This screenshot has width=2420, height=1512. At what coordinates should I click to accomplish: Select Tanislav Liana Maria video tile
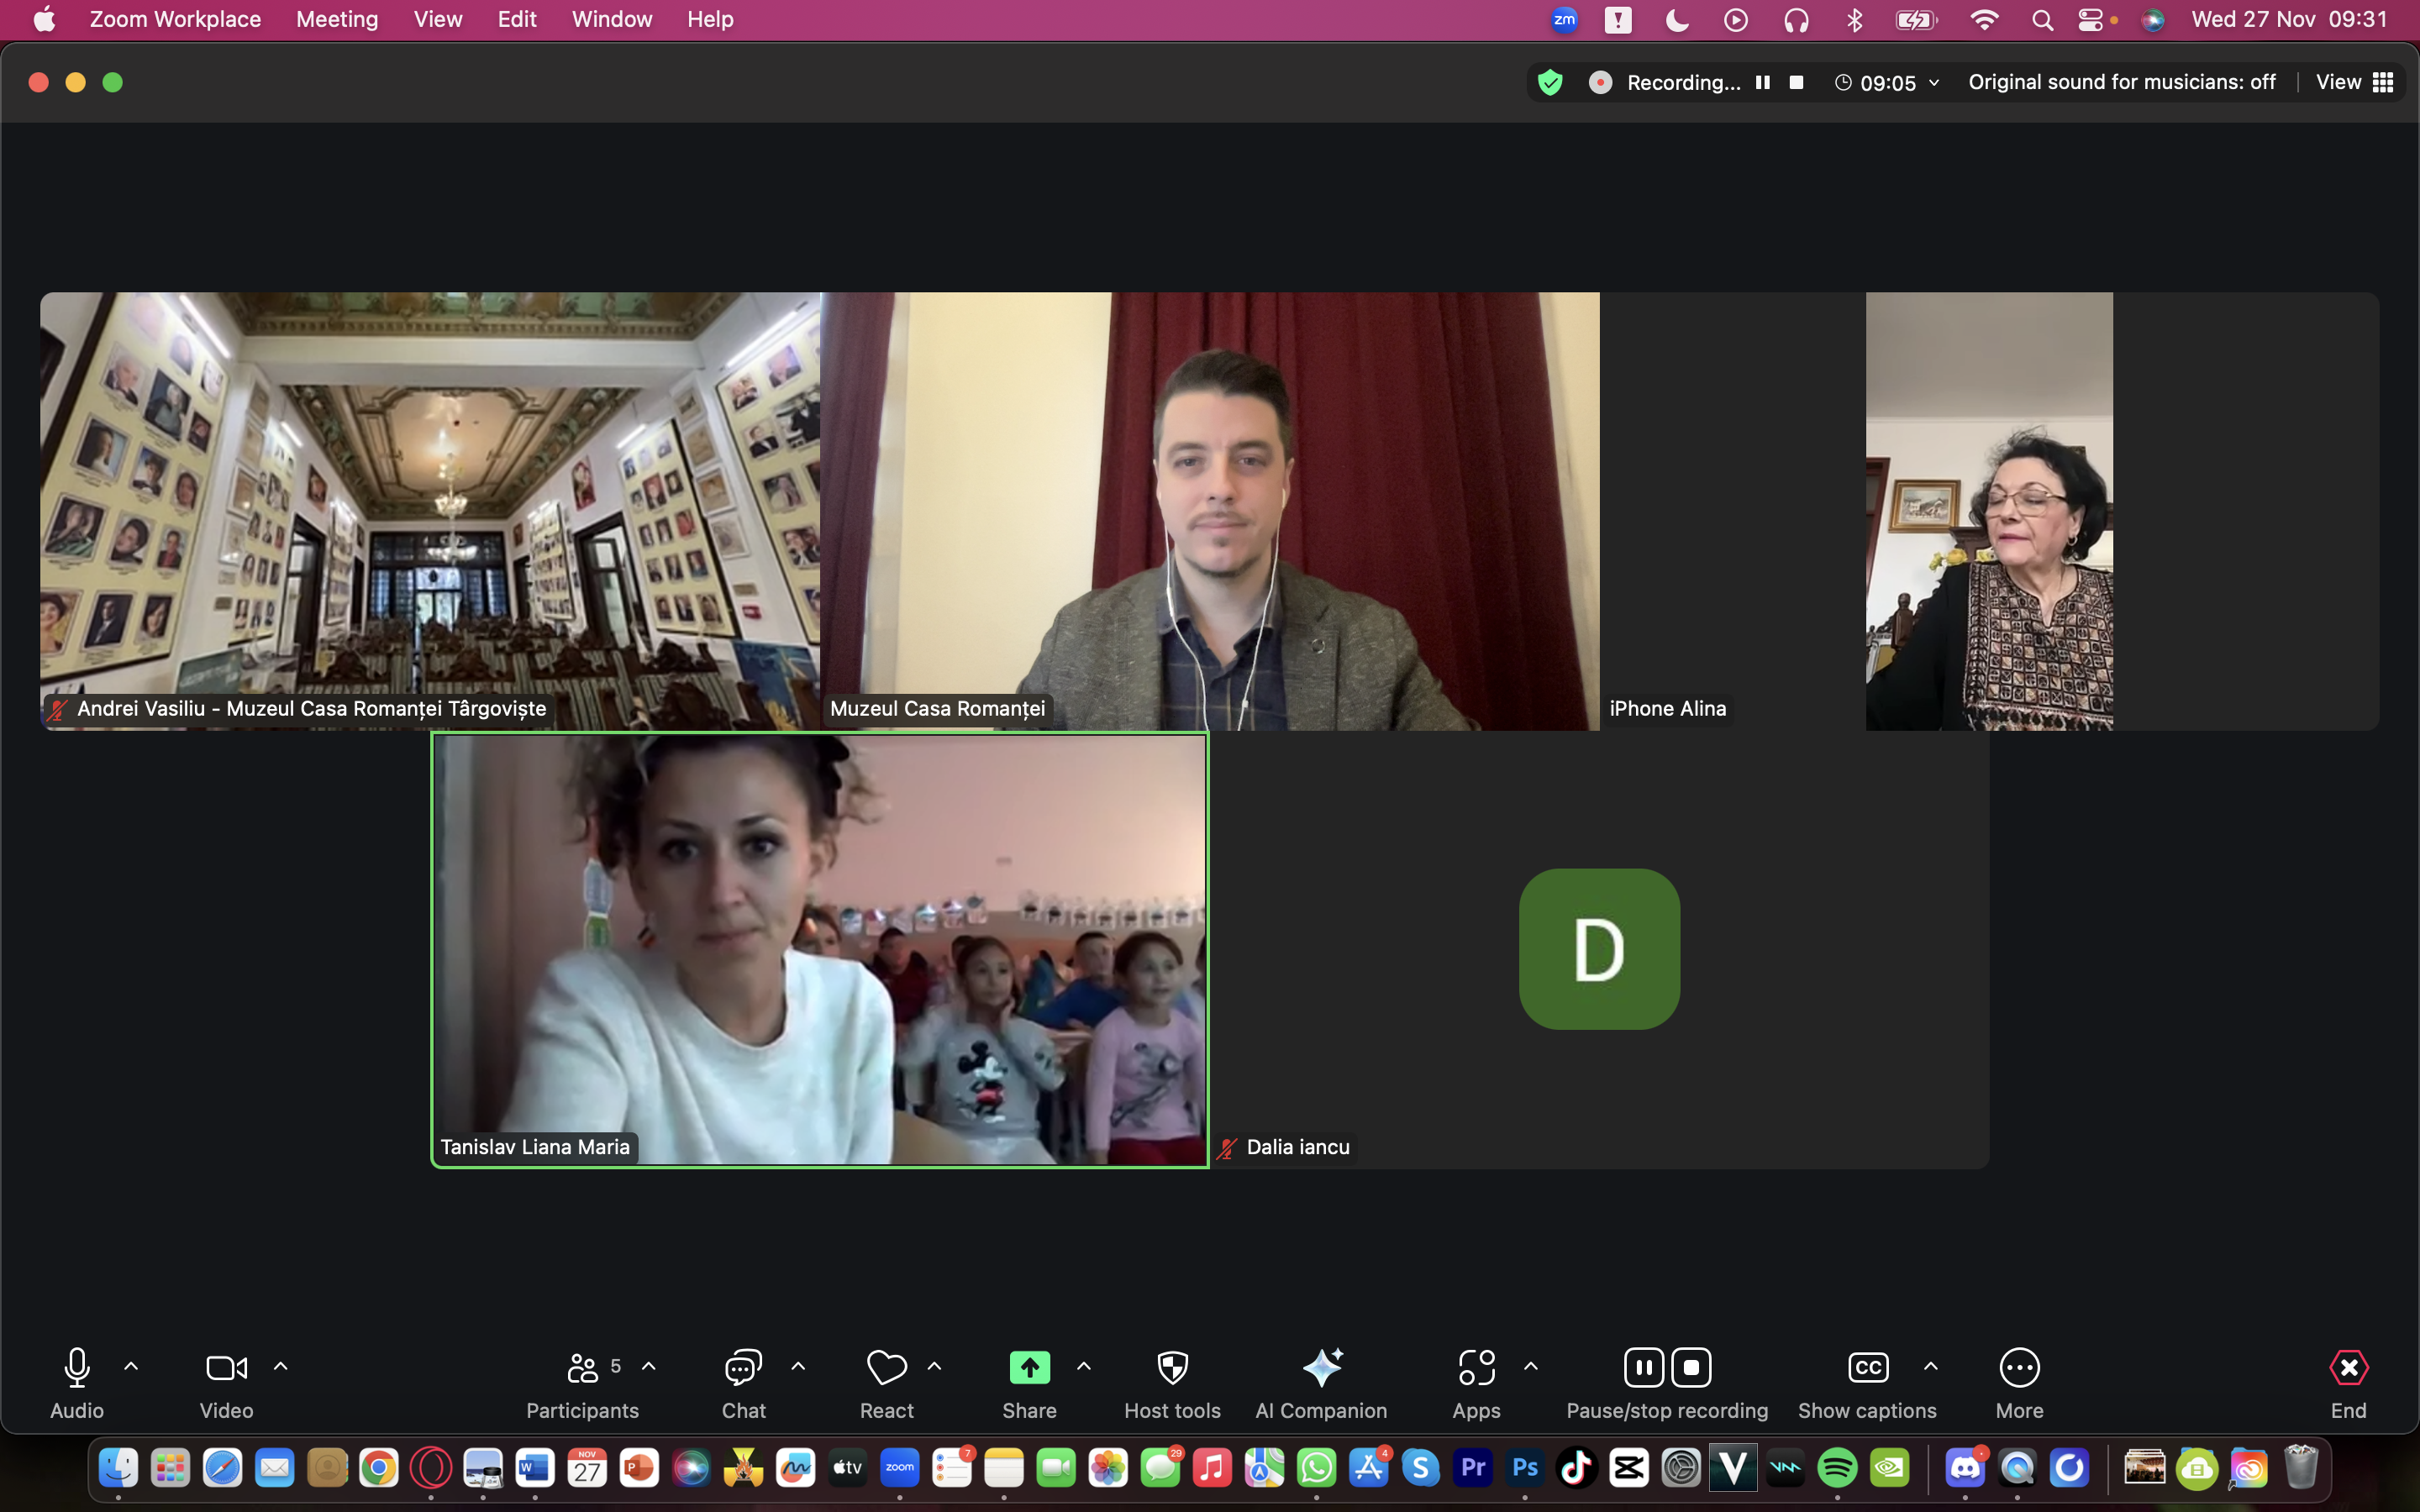[819, 950]
